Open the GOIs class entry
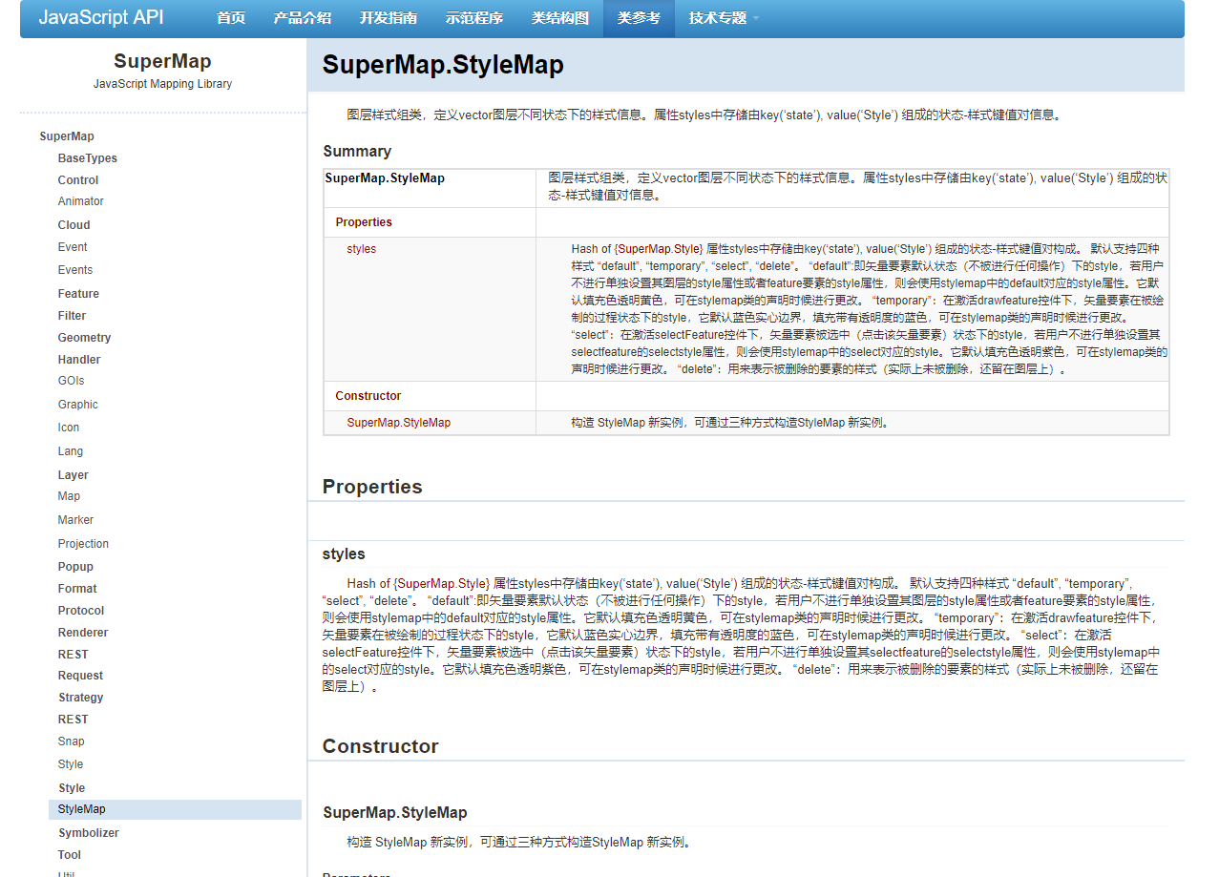The height and width of the screenshot is (877, 1219). pos(71,381)
